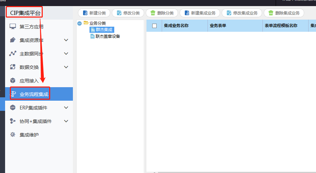This screenshot has height=173, width=316.
Task: Click the trash icon on 删除集成业务
Action: click(x=271, y=13)
